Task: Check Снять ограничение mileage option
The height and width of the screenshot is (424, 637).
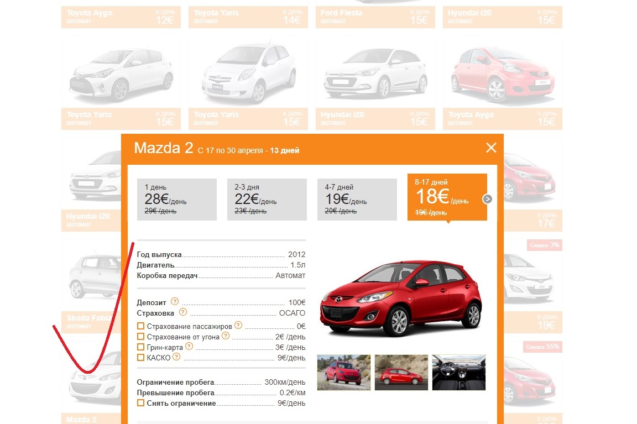Action: (140, 404)
